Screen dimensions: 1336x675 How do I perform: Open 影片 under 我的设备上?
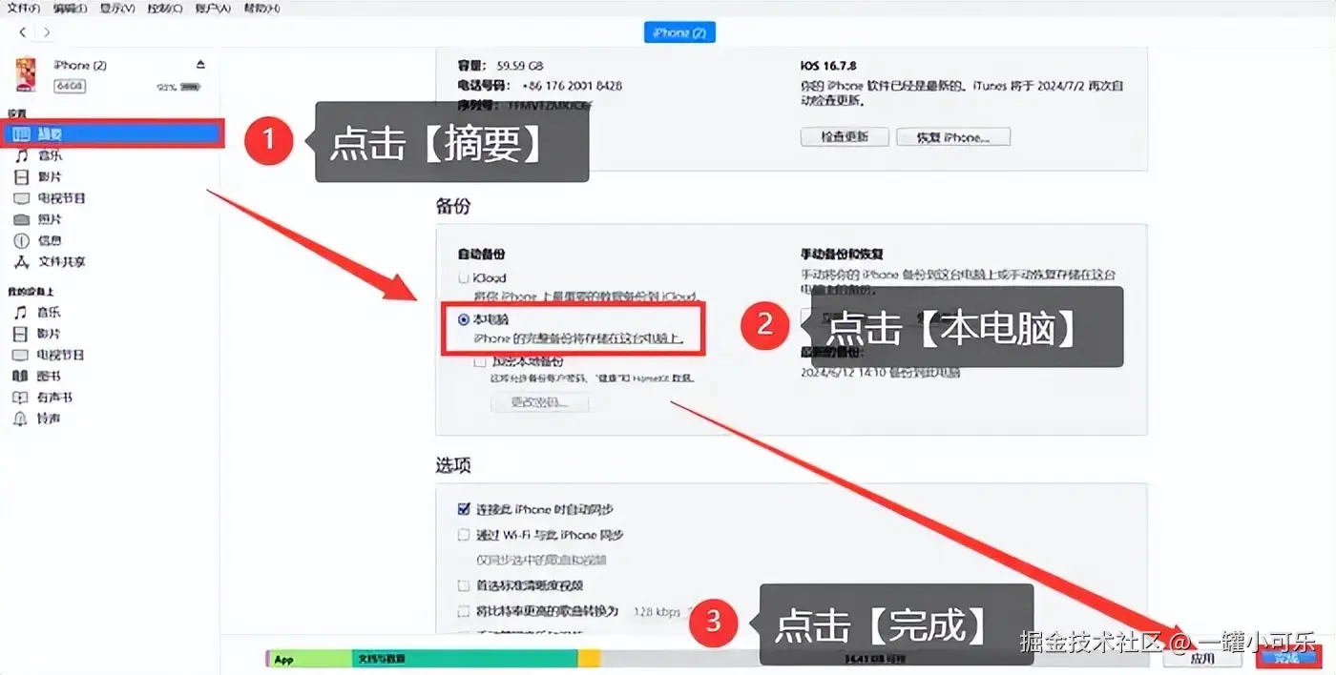49,334
